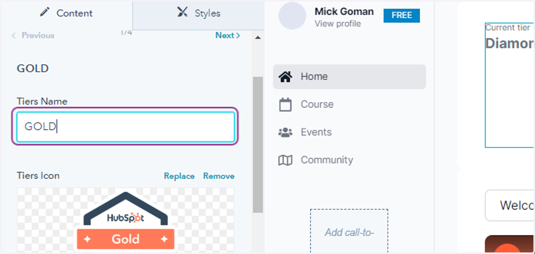Click the Current tier label
The width and height of the screenshot is (535, 254).
tap(507, 28)
